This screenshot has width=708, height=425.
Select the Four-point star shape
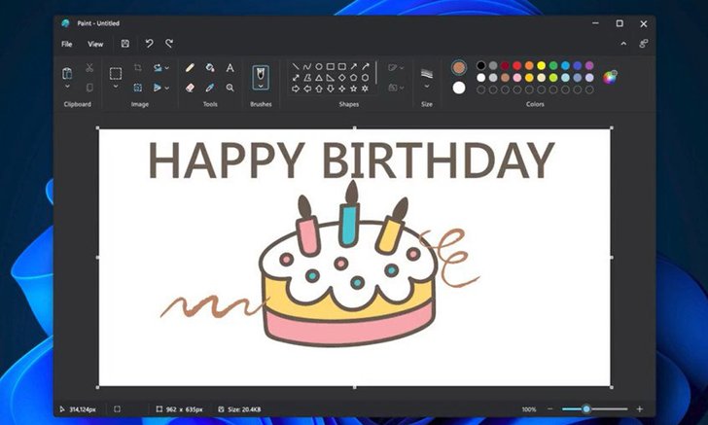click(x=341, y=89)
